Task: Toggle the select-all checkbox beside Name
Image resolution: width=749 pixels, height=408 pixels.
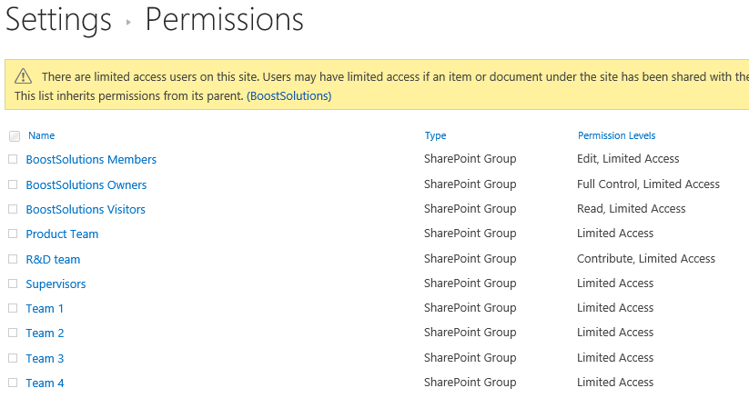Action: point(15,136)
